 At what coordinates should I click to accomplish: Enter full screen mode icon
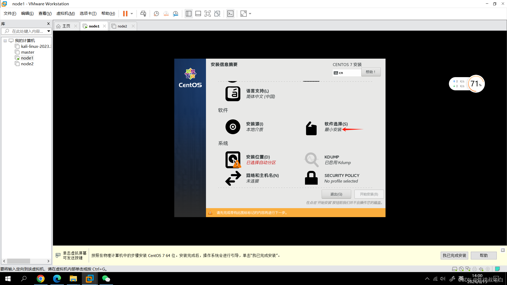(x=208, y=13)
